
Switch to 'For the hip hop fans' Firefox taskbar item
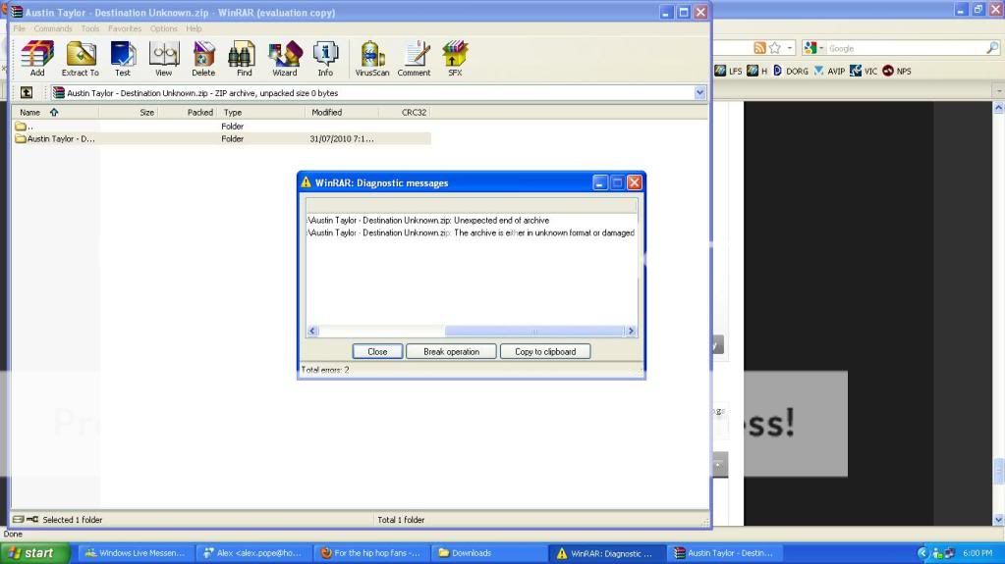[x=370, y=553]
